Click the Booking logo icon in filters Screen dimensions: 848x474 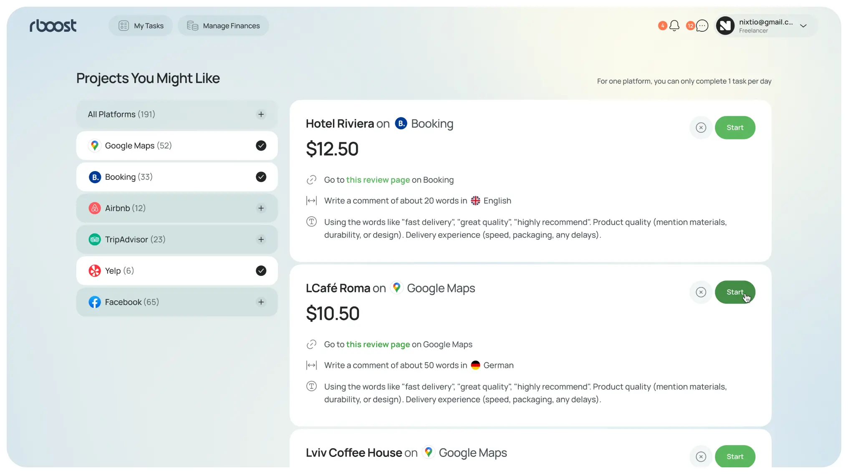pos(95,177)
